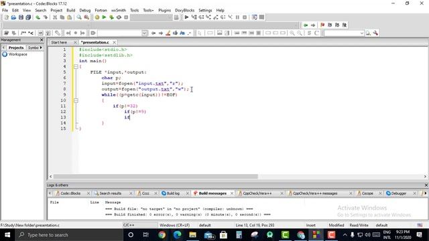This screenshot has width=429, height=241.
Task: Jump back with green left arrow
Action: tap(306, 25)
